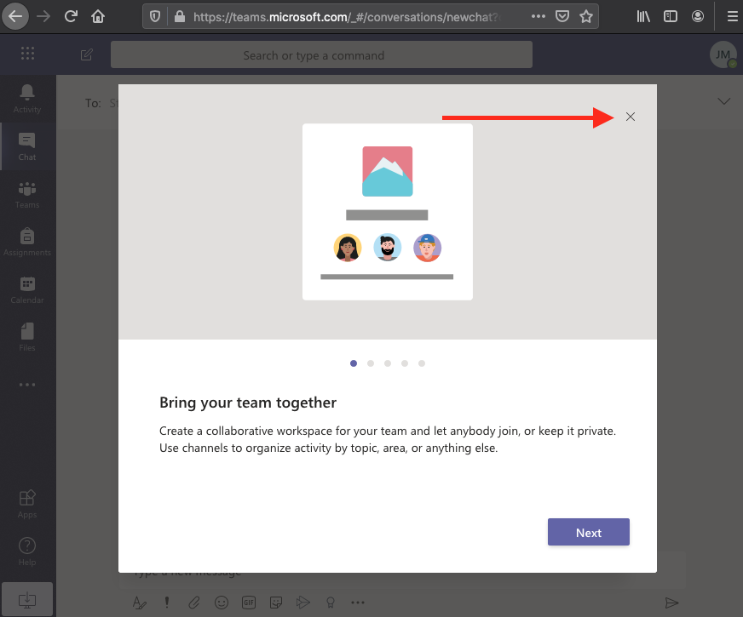743x617 pixels.
Task: Open the JM profile avatar
Action: coord(723,55)
